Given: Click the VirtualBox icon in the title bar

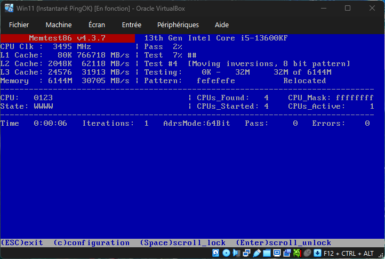Looking at the screenshot, I should (x=9, y=9).
